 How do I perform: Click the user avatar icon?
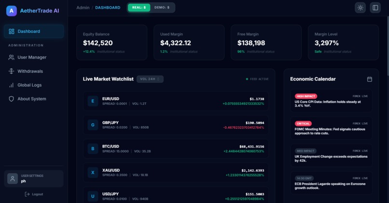(x=13, y=178)
